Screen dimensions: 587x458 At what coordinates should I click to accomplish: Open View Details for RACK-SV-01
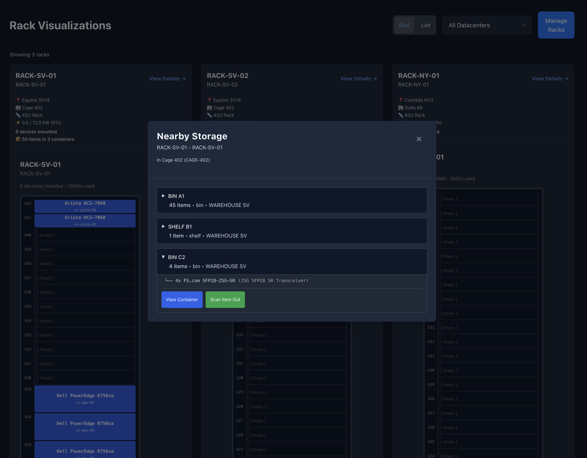[167, 78]
